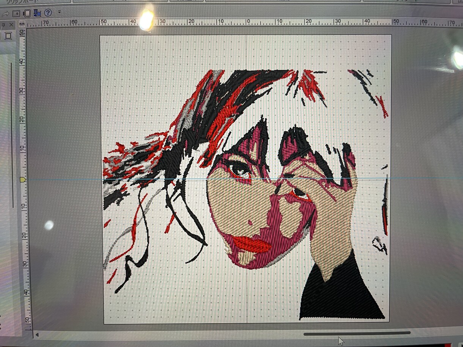The height and width of the screenshot is (347, 463).
Task: Click the scroll-left arrow of the horizontal scrollbar
Action: pyautogui.click(x=37, y=335)
